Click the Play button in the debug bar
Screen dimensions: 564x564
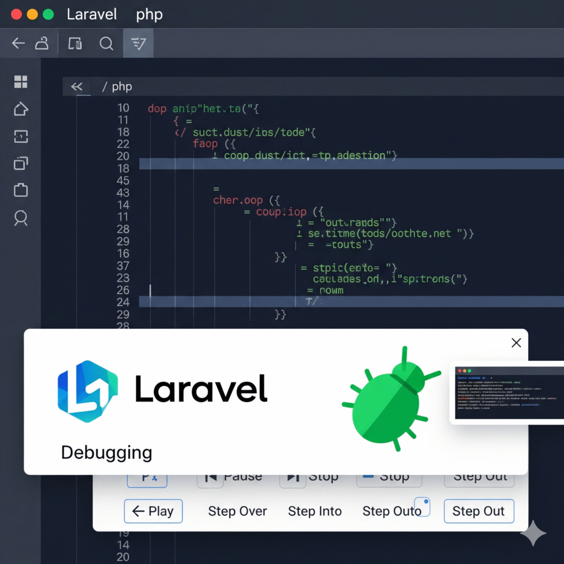153,511
